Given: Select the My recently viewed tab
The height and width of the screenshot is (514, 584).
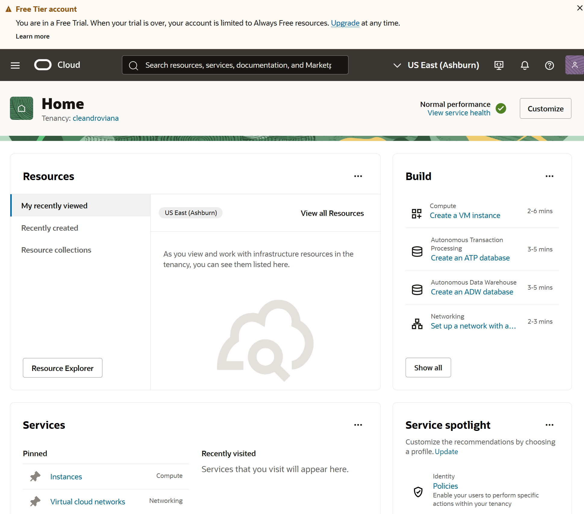Looking at the screenshot, I should point(80,206).
